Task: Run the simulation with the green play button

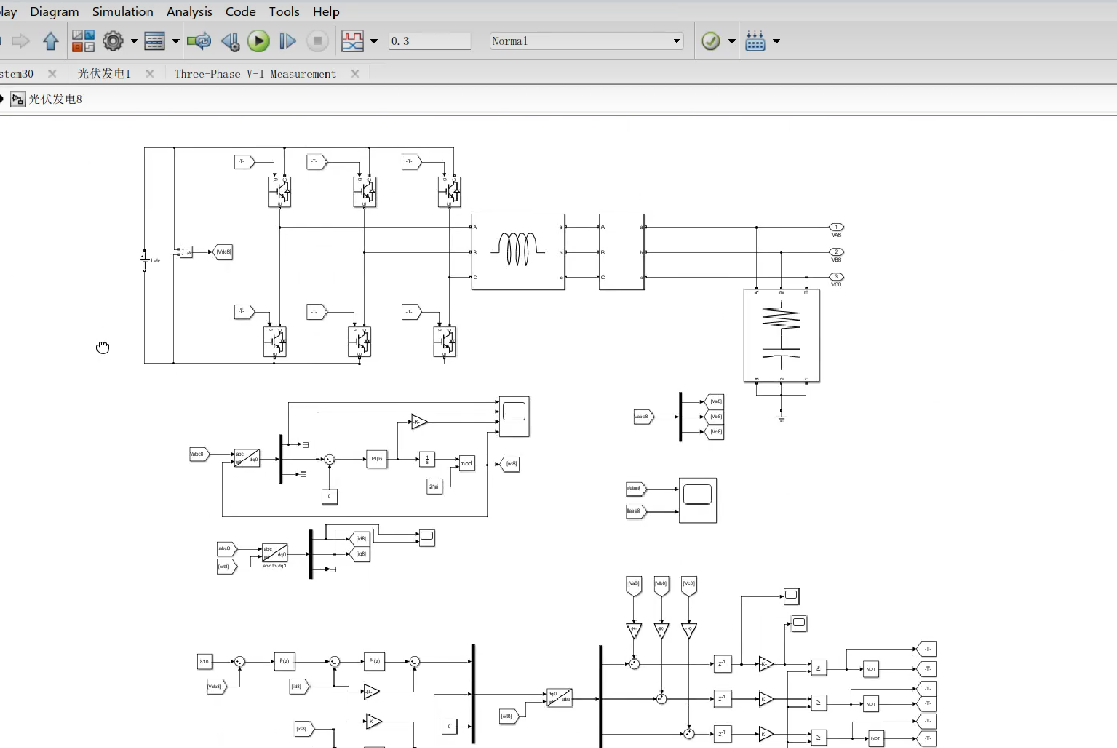Action: [x=258, y=41]
